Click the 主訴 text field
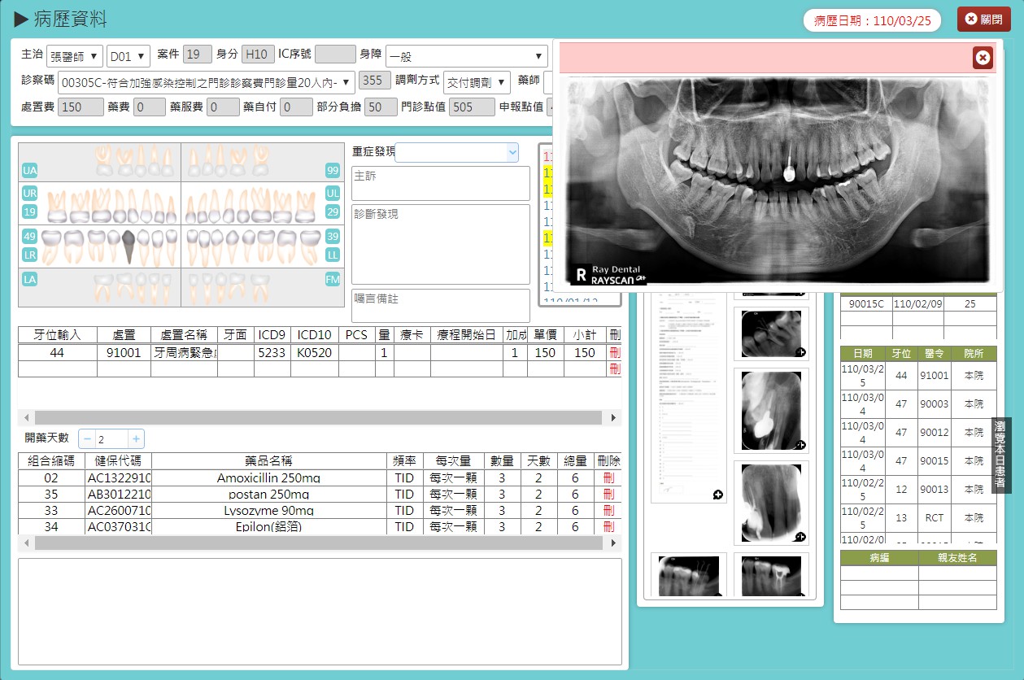The height and width of the screenshot is (680, 1024). (440, 183)
